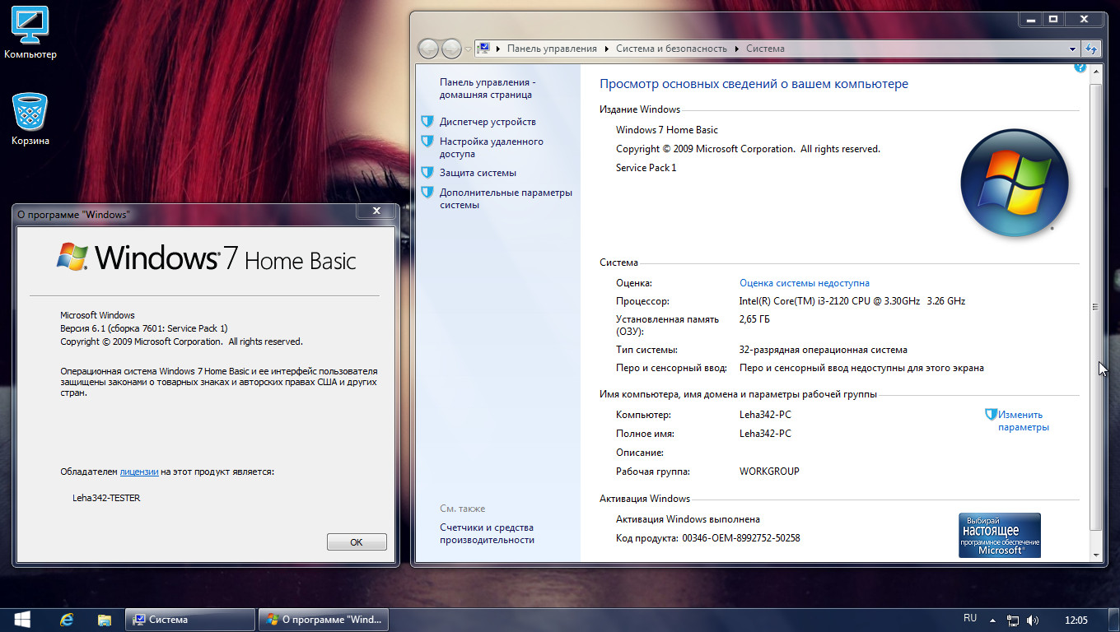This screenshot has width=1120, height=632.
Task: Click the shield icon next to Защита системы
Action: click(427, 173)
